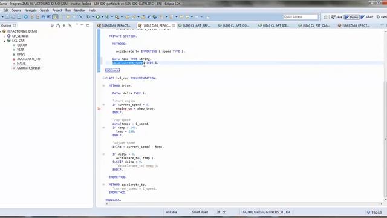
Task: Click the Smart Insert status bar entry
Action: coord(200,212)
